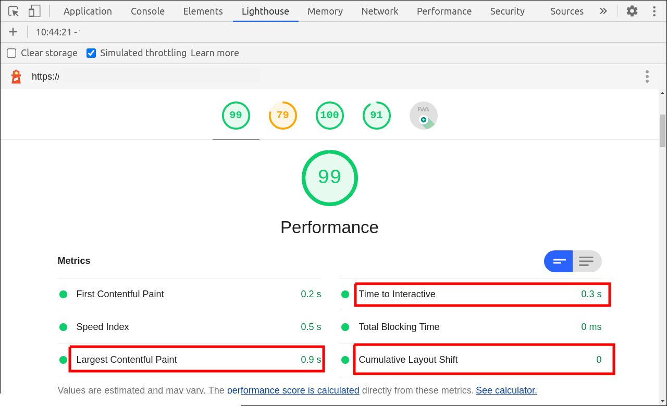This screenshot has height=406, width=667.
Task: Enable the Clear storage checkbox
Action: (x=11, y=53)
